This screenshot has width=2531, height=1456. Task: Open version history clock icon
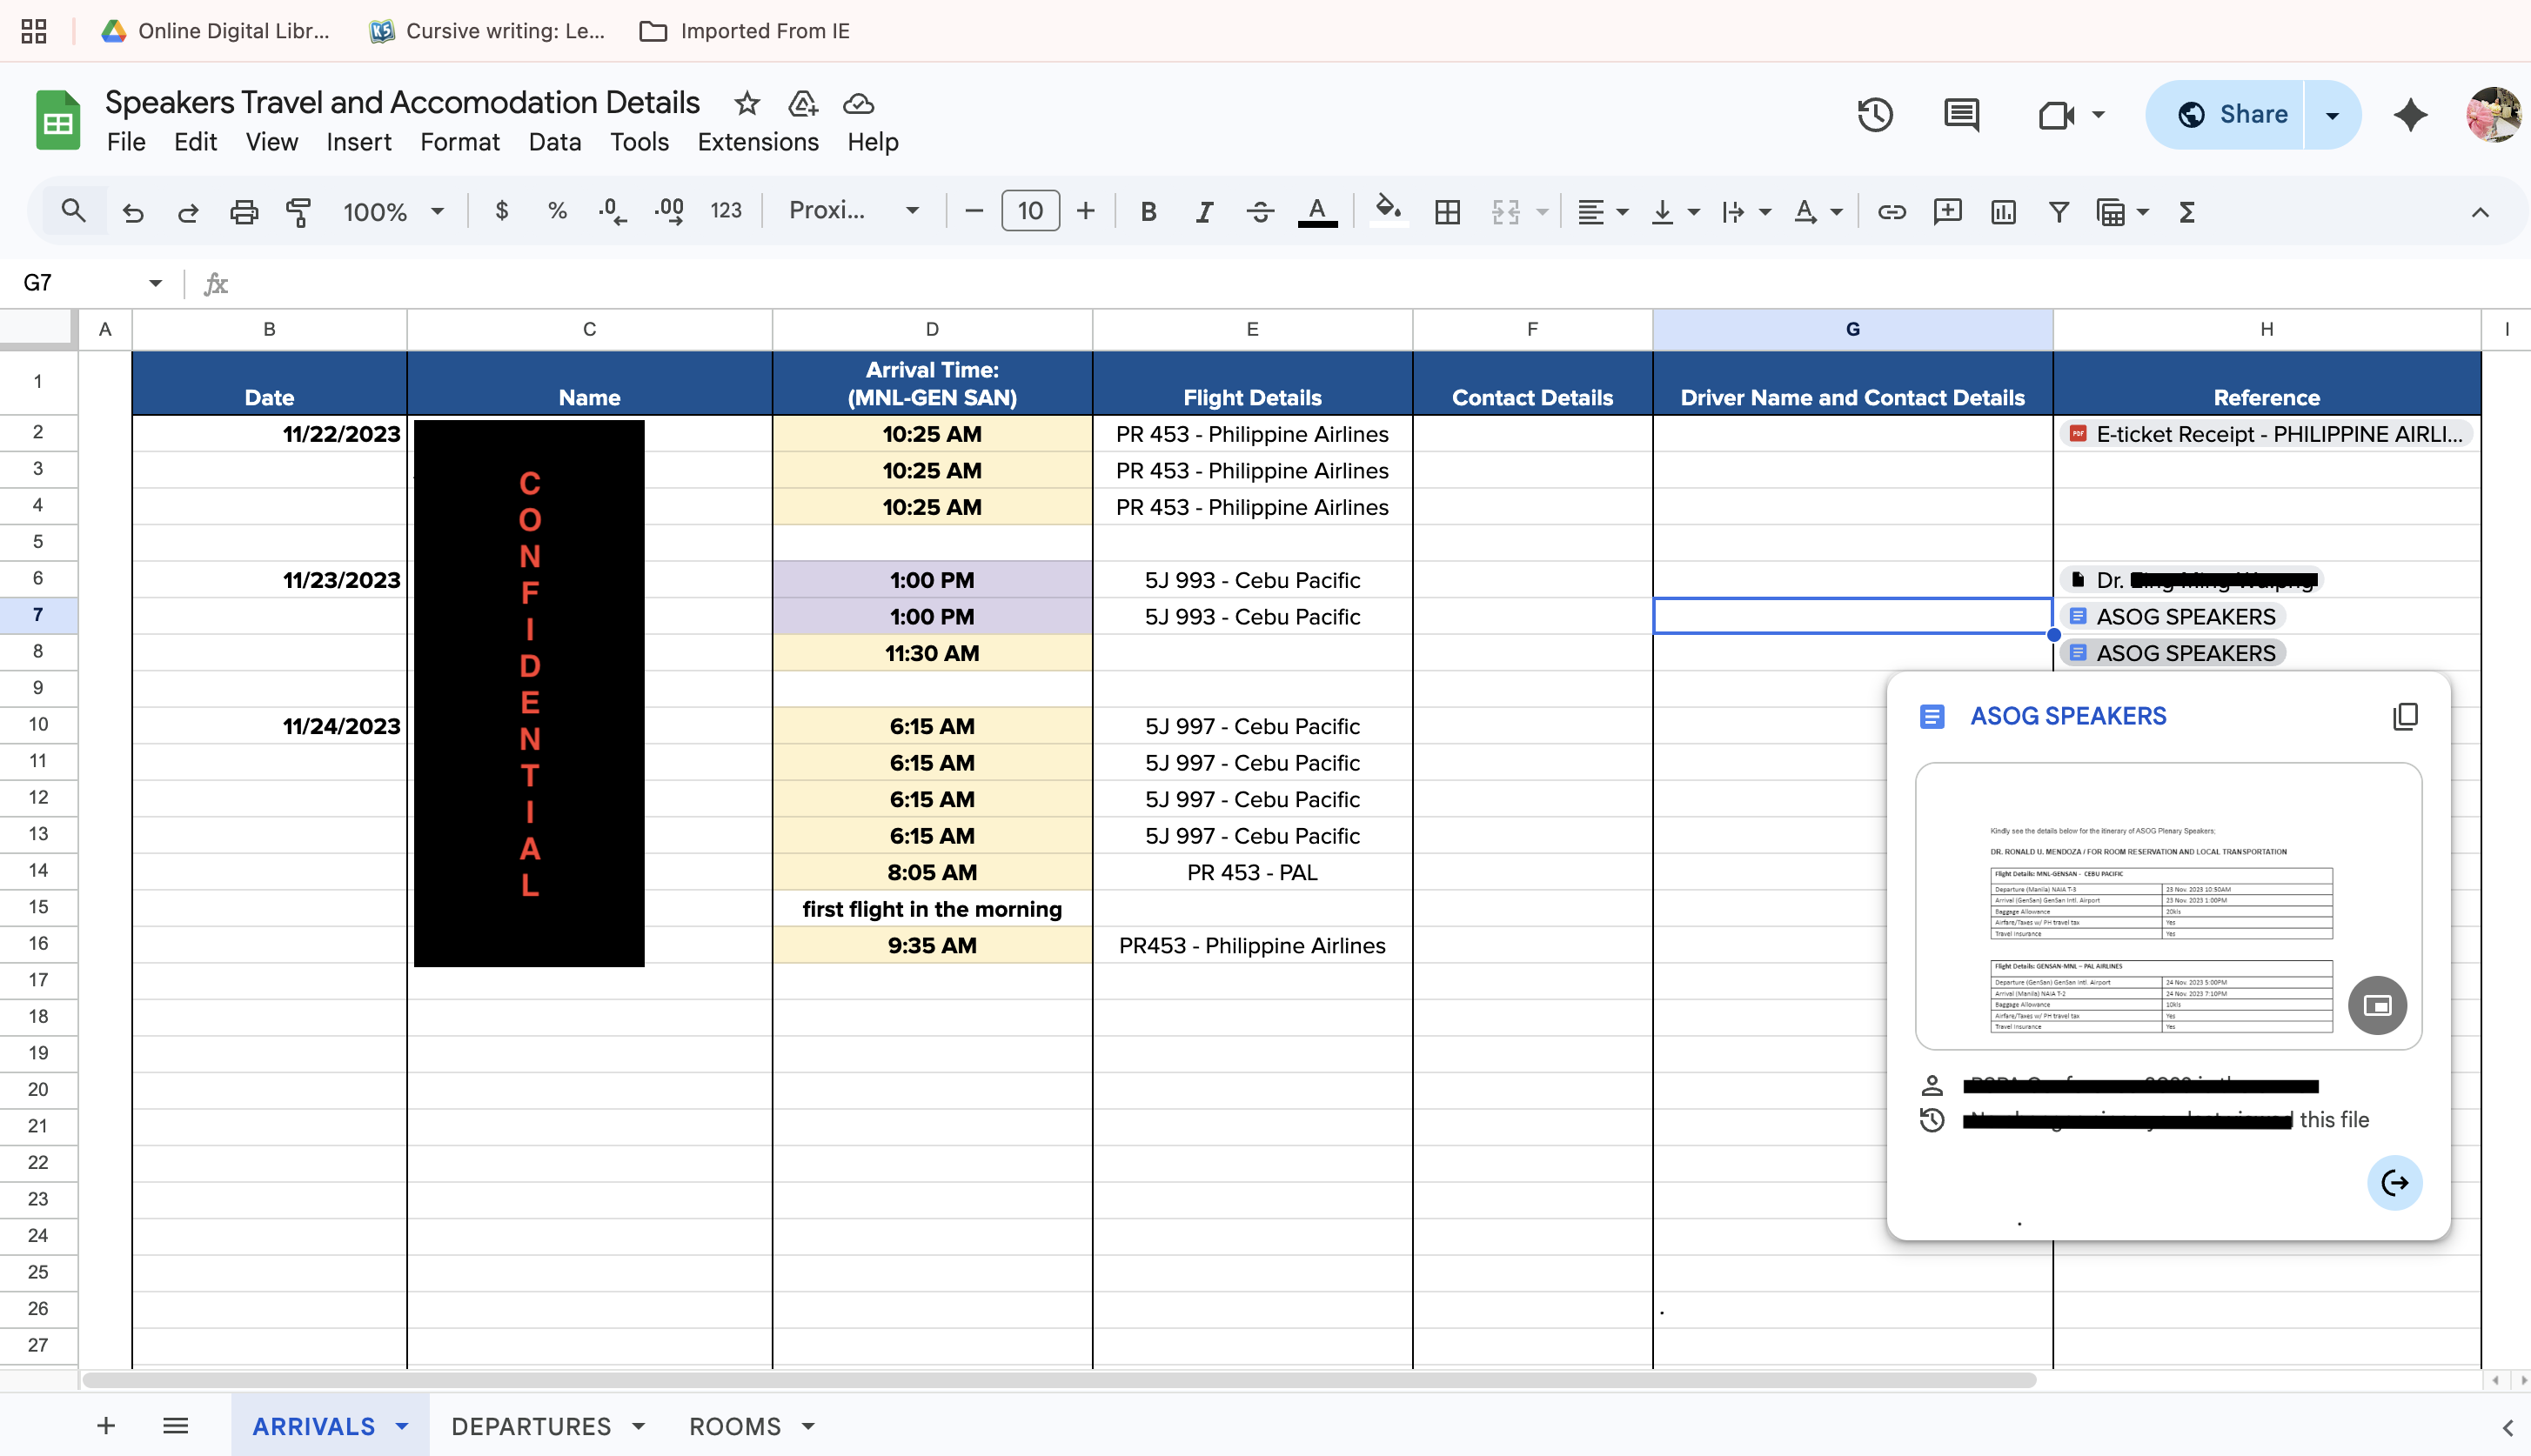pyautogui.click(x=1875, y=114)
